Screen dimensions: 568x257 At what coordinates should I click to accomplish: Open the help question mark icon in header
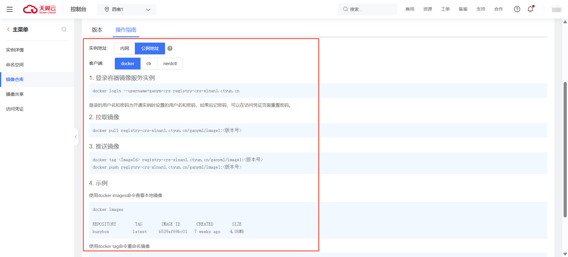517,9
